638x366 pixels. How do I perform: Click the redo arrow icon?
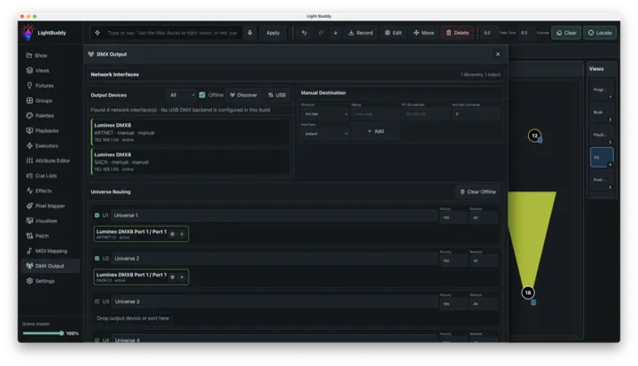click(x=321, y=33)
